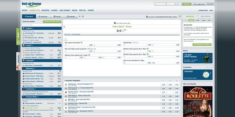
Task: Bet on team 1 at 1.28 to win the match
Action: (x=79, y=45)
